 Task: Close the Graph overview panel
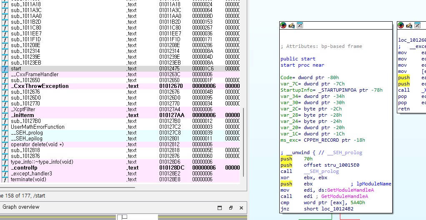pyautogui.click(x=241, y=208)
